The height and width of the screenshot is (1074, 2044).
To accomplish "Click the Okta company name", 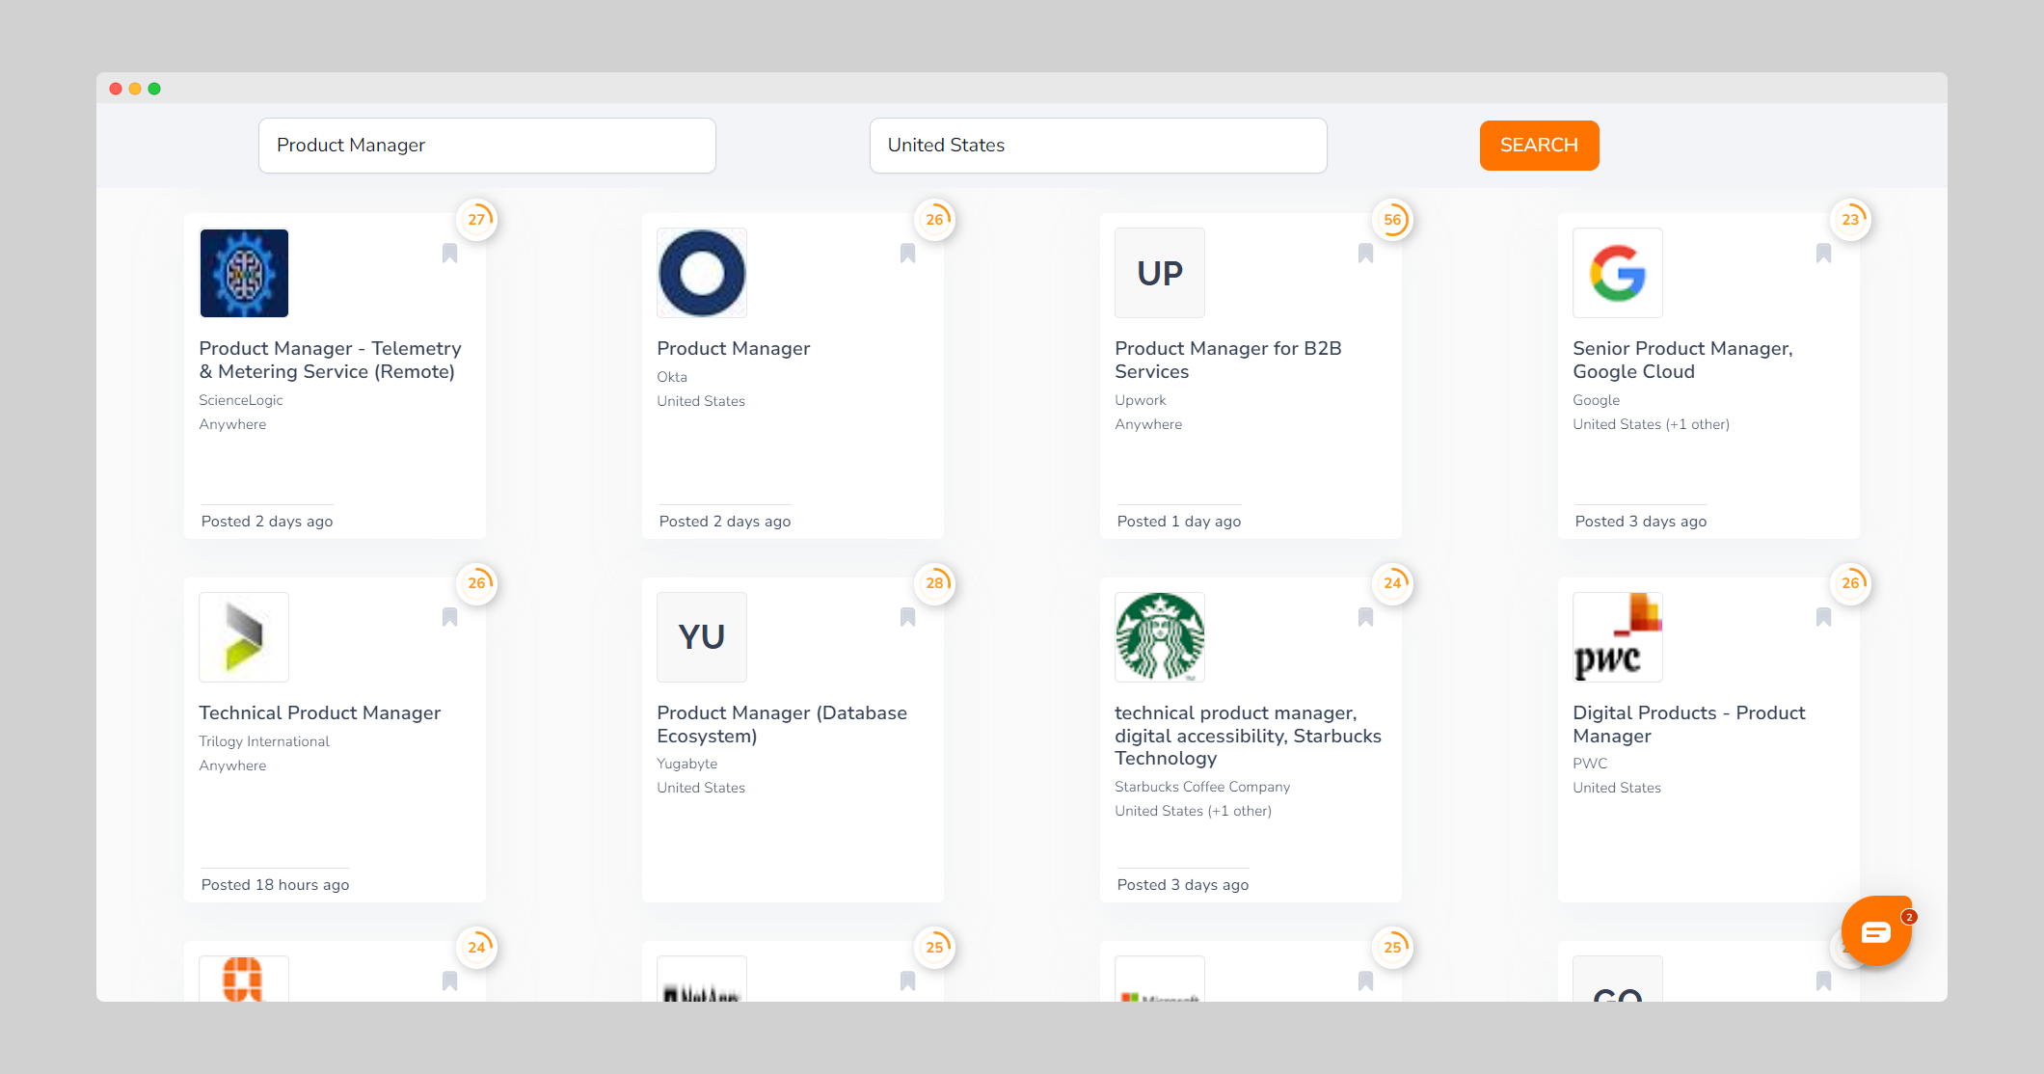I will click(672, 377).
